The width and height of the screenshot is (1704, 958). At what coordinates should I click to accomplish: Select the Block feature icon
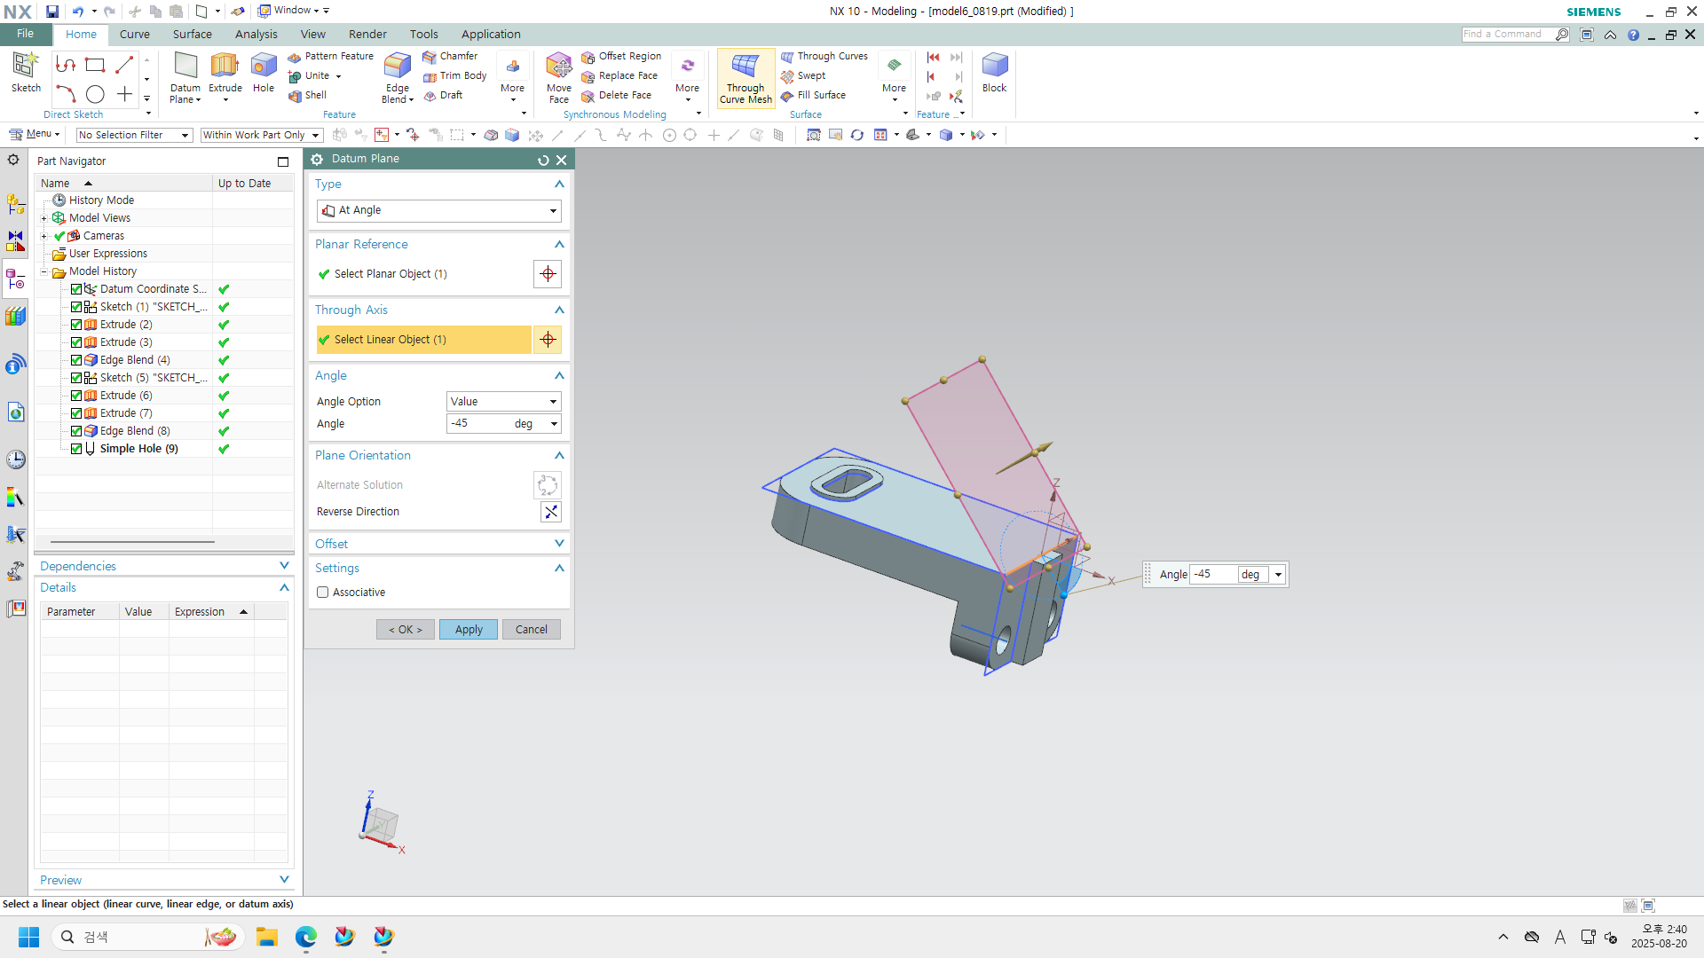point(994,67)
